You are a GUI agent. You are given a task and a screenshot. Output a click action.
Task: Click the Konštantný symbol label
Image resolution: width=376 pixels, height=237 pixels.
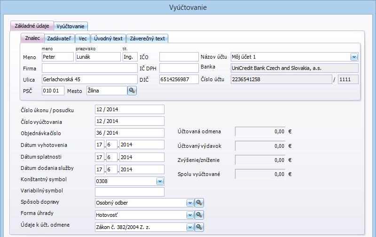click(44, 179)
